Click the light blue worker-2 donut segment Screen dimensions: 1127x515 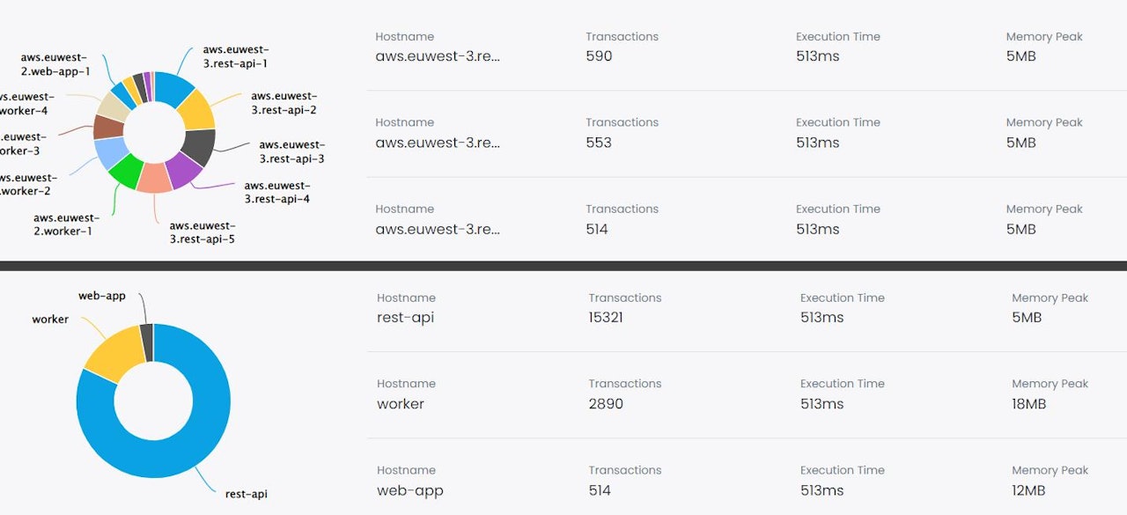pyautogui.click(x=111, y=152)
